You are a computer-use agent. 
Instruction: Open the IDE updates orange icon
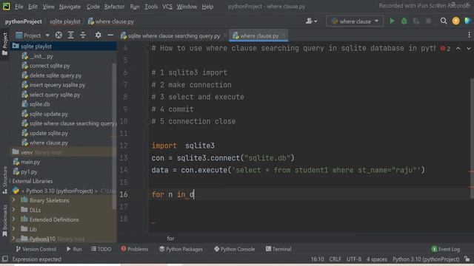point(456,21)
